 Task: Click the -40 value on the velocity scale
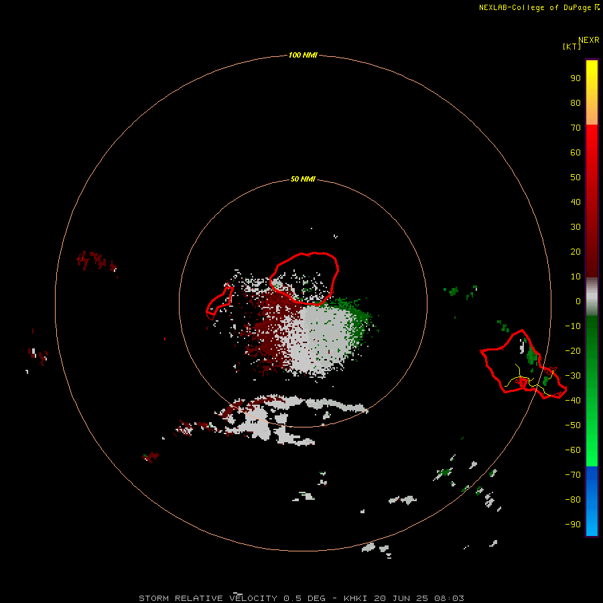click(x=573, y=401)
